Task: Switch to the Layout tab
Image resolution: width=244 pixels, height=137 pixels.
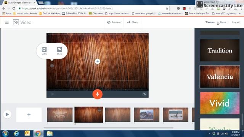Action: tap(236, 22)
